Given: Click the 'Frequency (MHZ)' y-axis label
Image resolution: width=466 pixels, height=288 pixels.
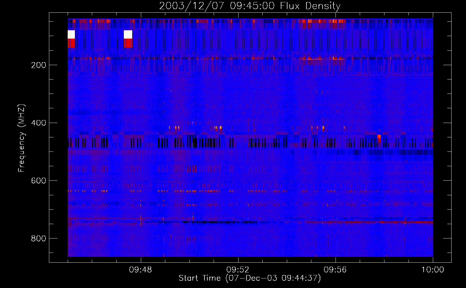Looking at the screenshot, I should tap(22, 138).
